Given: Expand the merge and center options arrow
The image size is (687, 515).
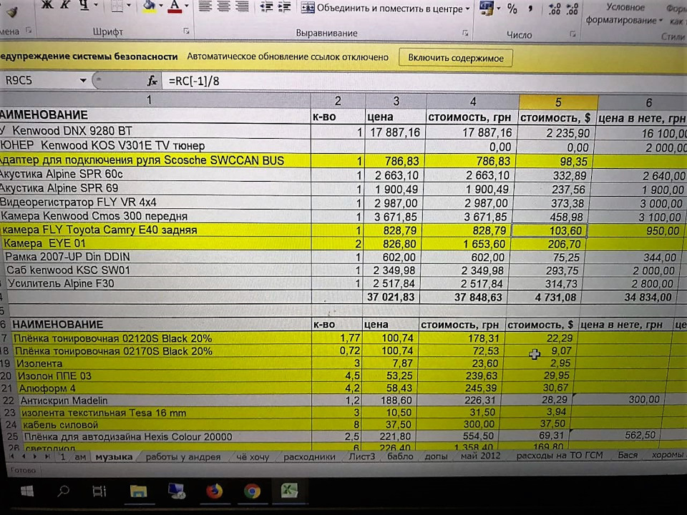Looking at the screenshot, I should pyautogui.click(x=467, y=9).
